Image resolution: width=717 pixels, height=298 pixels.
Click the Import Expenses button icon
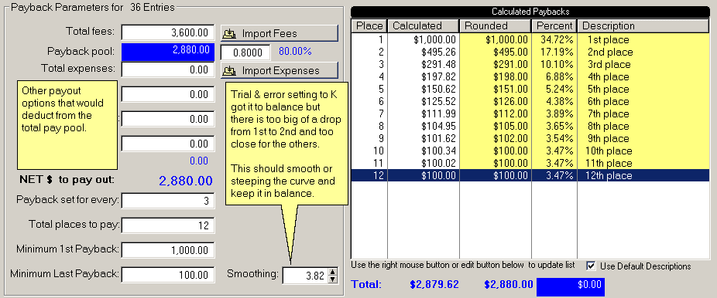[230, 70]
